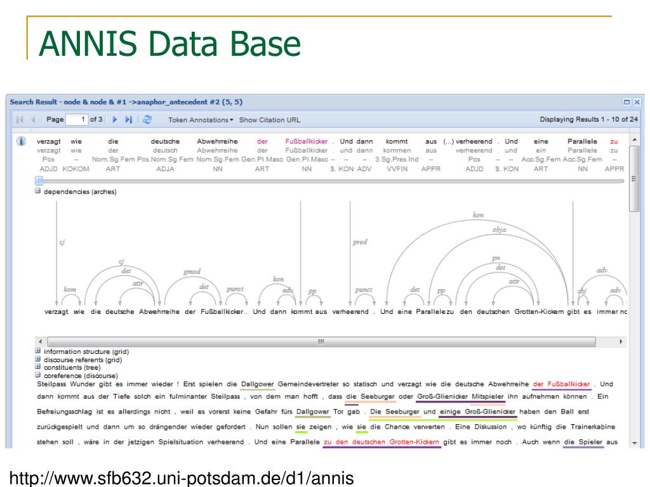
Task: Click left arrow of arches scrollbar
Action: (40, 342)
